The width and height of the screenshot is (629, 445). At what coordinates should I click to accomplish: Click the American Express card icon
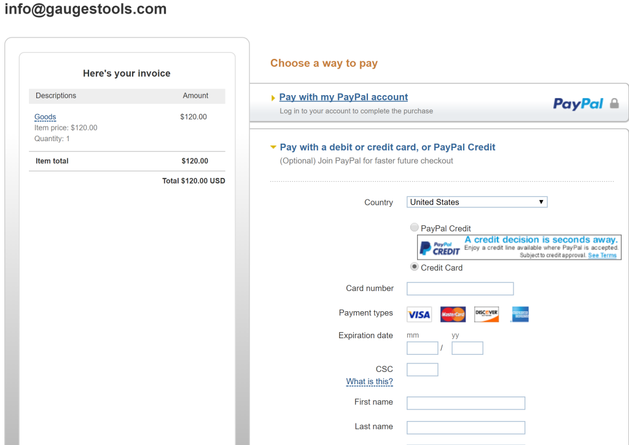point(520,314)
